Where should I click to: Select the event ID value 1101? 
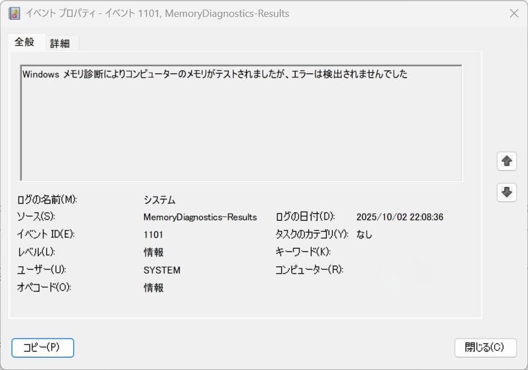(154, 234)
